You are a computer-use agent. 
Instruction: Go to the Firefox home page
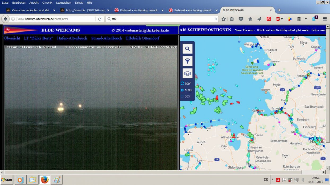point(250,19)
